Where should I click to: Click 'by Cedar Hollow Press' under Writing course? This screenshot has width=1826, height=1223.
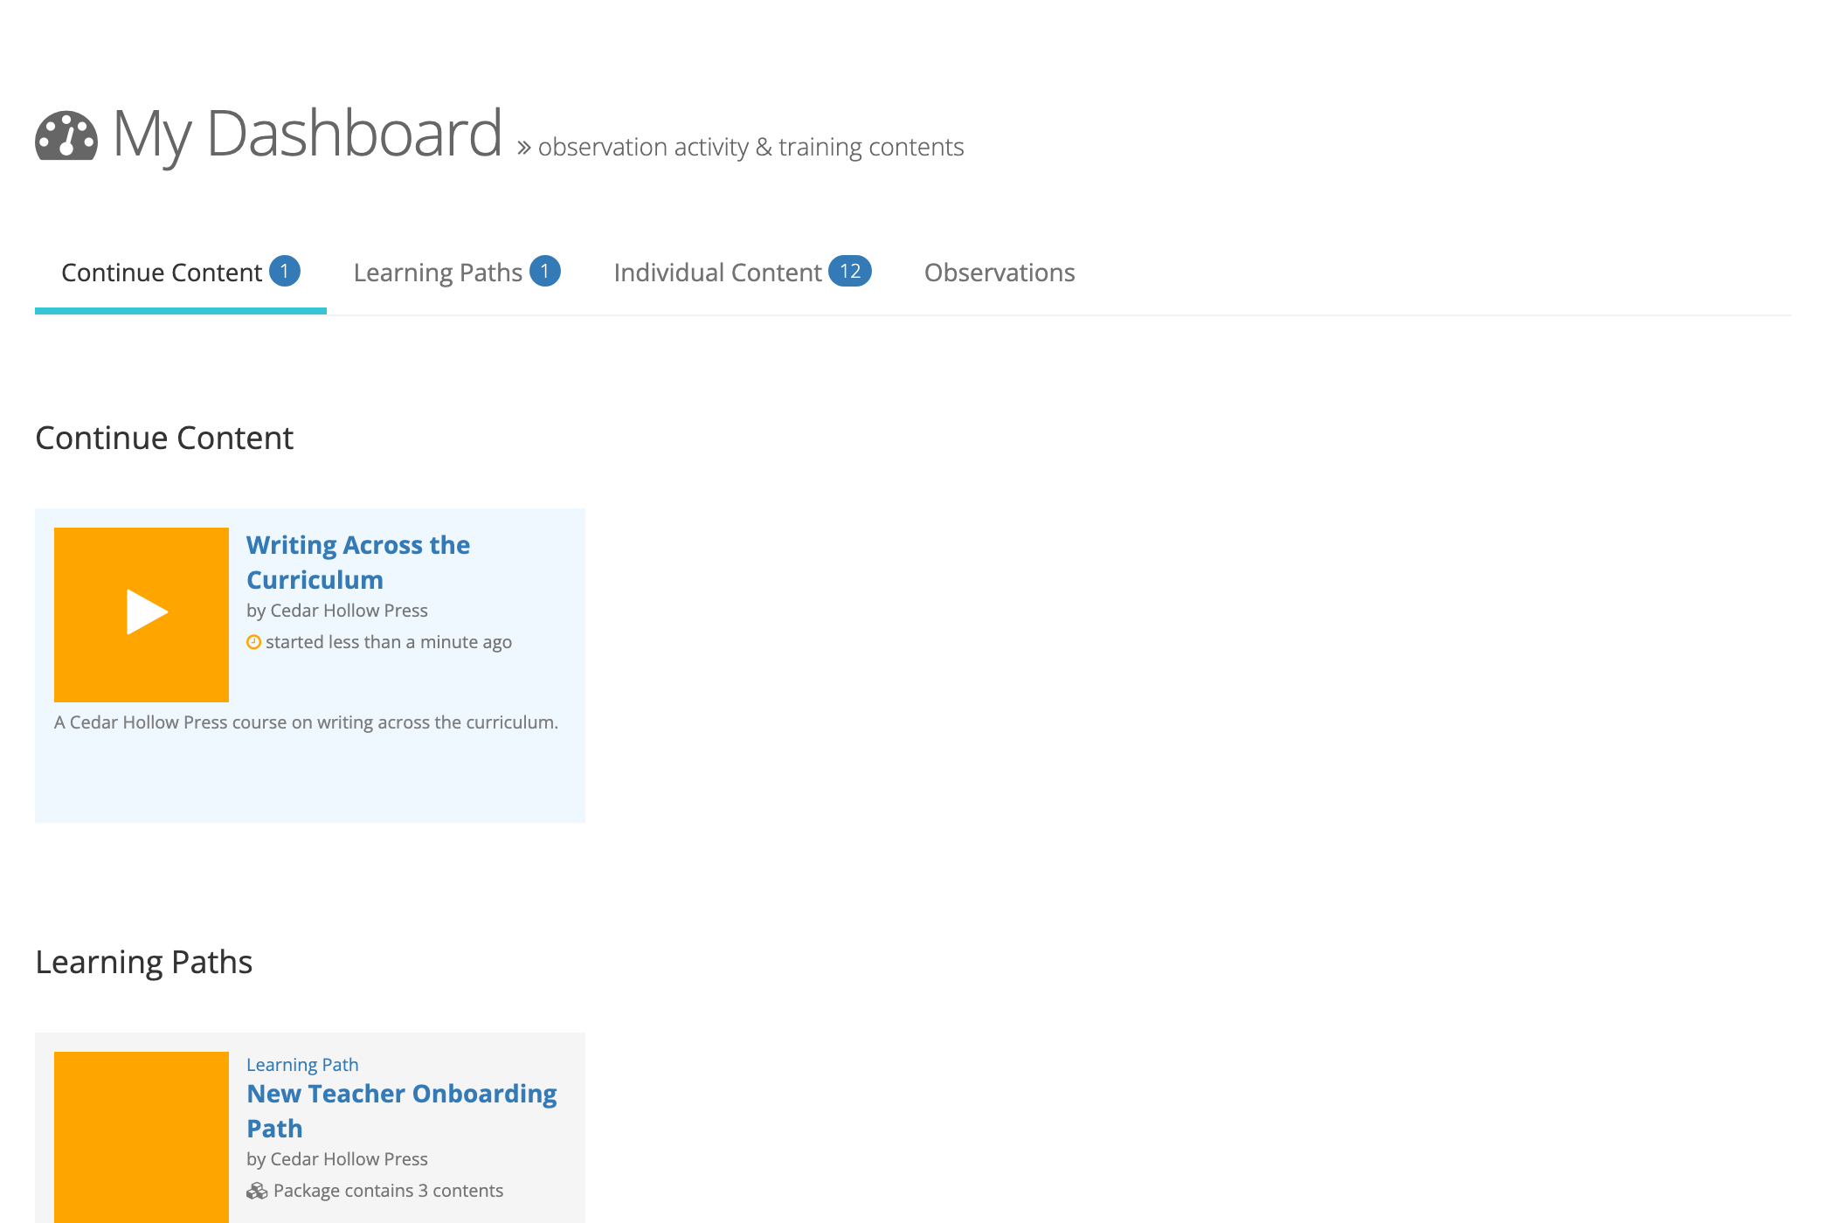click(337, 611)
